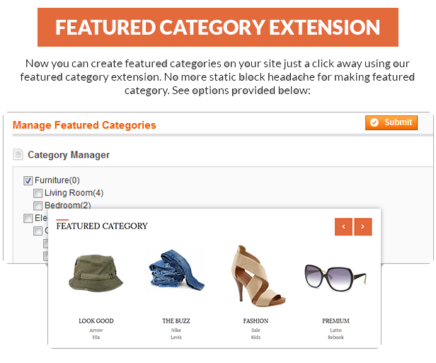Select the sunglasses thumbnail
436x363 pixels.
[335, 276]
